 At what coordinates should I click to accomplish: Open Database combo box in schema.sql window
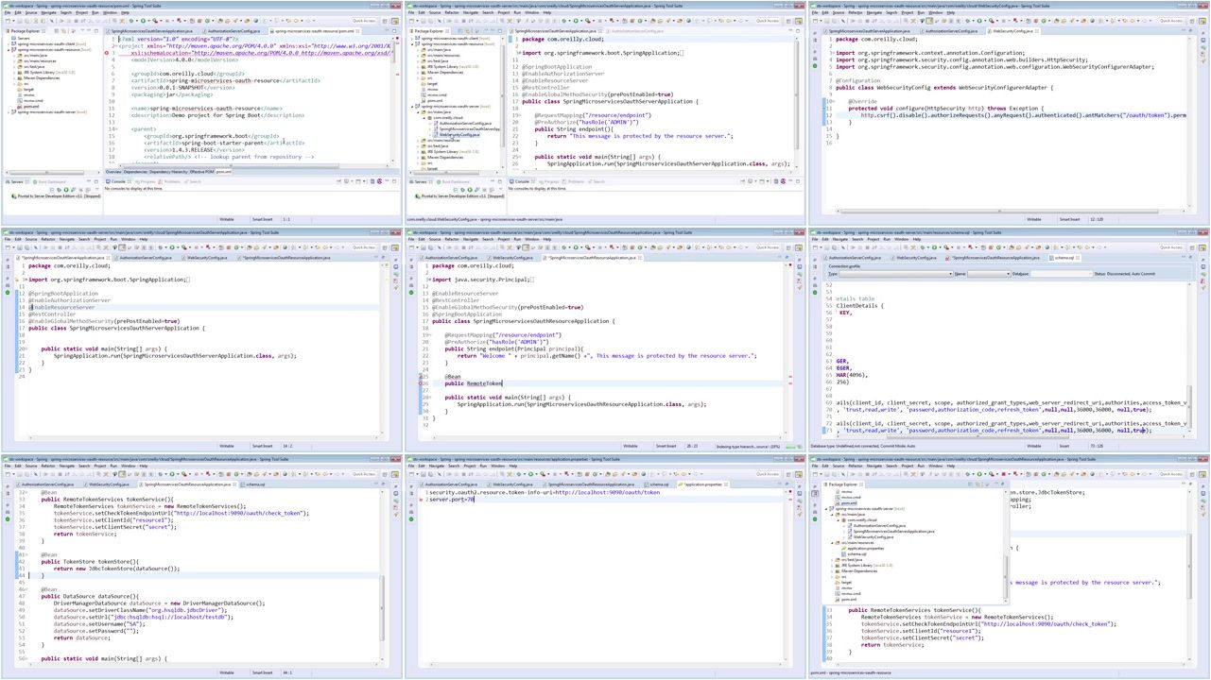[x=1062, y=274]
